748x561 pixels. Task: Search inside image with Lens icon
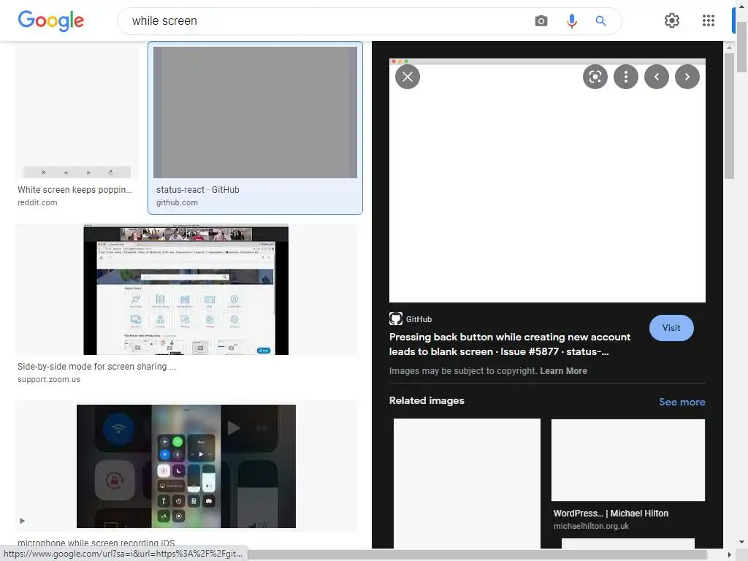[595, 77]
